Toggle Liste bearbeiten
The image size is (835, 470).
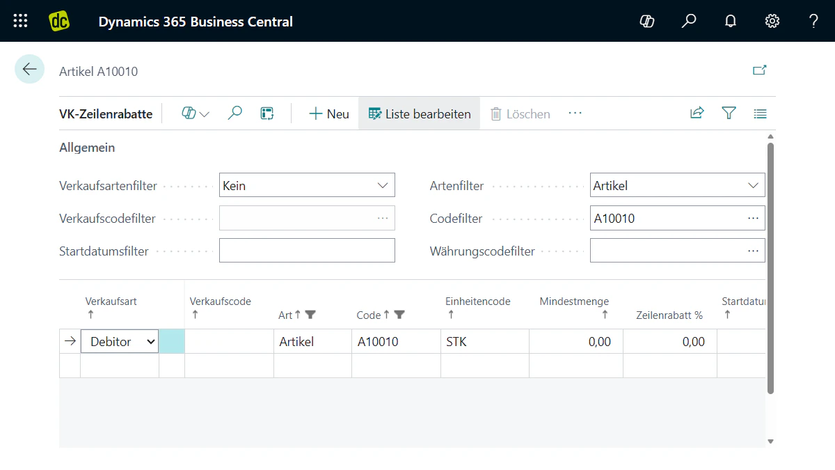click(x=419, y=113)
